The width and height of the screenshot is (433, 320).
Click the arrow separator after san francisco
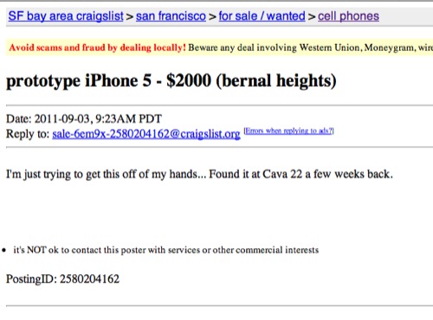[x=212, y=16]
